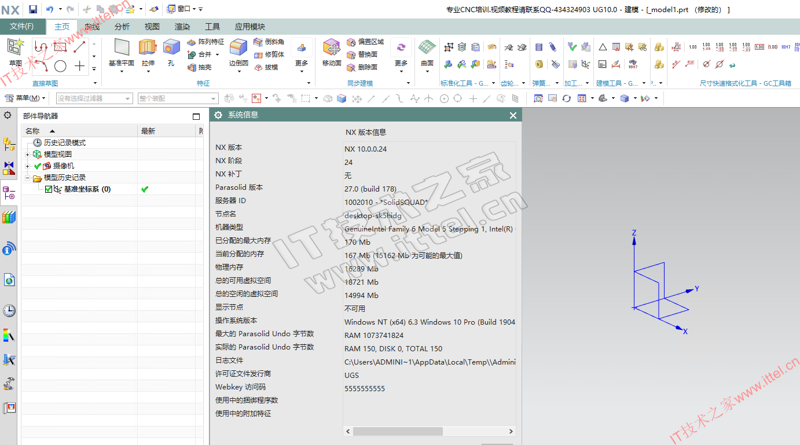Click the resource bar settings gear icon
This screenshot has height=445, width=800.
click(x=8, y=115)
